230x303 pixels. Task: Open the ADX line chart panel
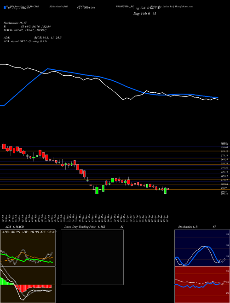(x=28, y=248)
